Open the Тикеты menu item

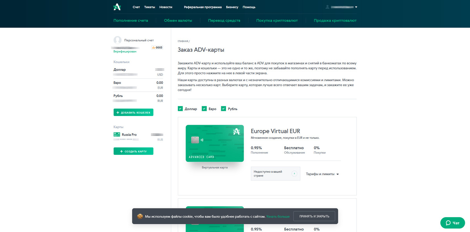(150, 7)
